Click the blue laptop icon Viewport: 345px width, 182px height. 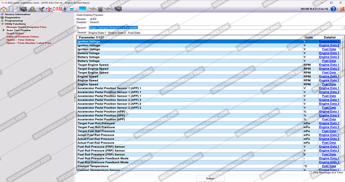pos(82,9)
